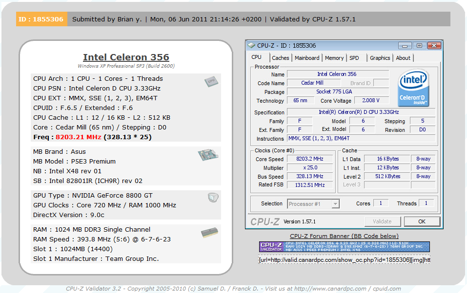Click the MB Model P5E3 Premium line
The image size is (467, 293).
(x=74, y=162)
